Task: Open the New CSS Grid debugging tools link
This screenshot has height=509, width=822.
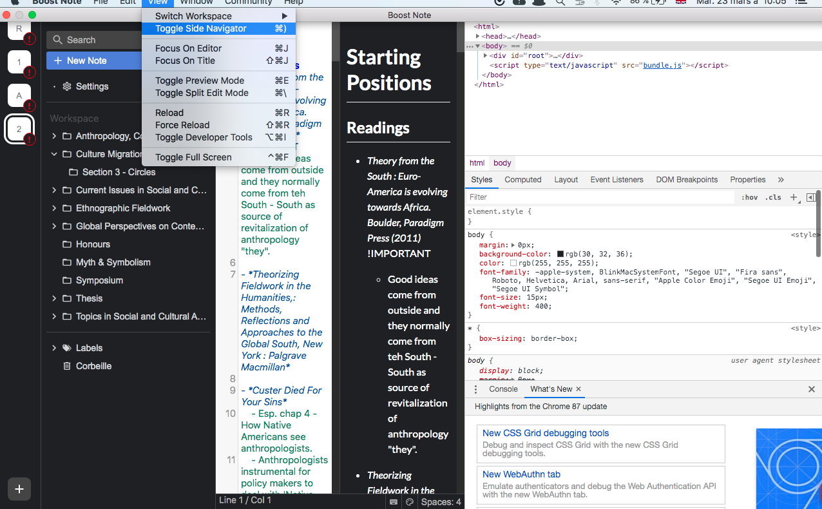Action: [545, 433]
